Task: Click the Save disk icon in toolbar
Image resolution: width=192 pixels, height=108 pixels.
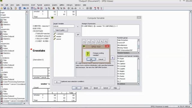Action: click(x=5, y=8)
